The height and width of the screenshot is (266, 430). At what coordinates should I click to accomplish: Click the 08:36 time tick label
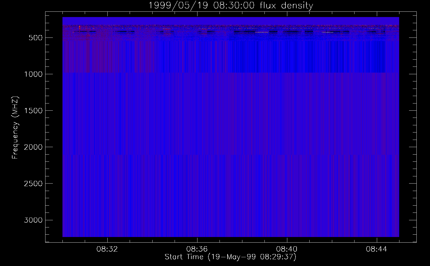[x=197, y=249]
